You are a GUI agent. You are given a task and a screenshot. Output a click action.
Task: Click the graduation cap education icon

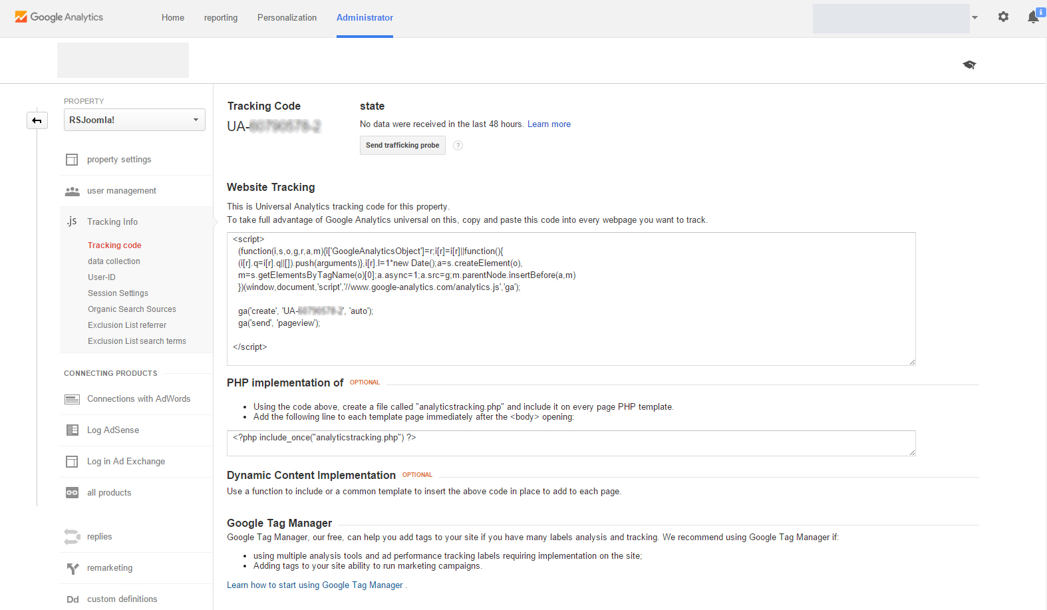click(x=969, y=65)
